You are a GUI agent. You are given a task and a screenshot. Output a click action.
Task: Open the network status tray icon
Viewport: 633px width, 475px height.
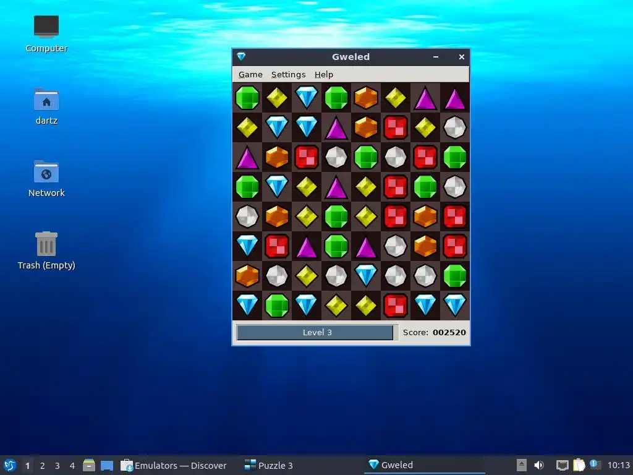[x=562, y=465]
